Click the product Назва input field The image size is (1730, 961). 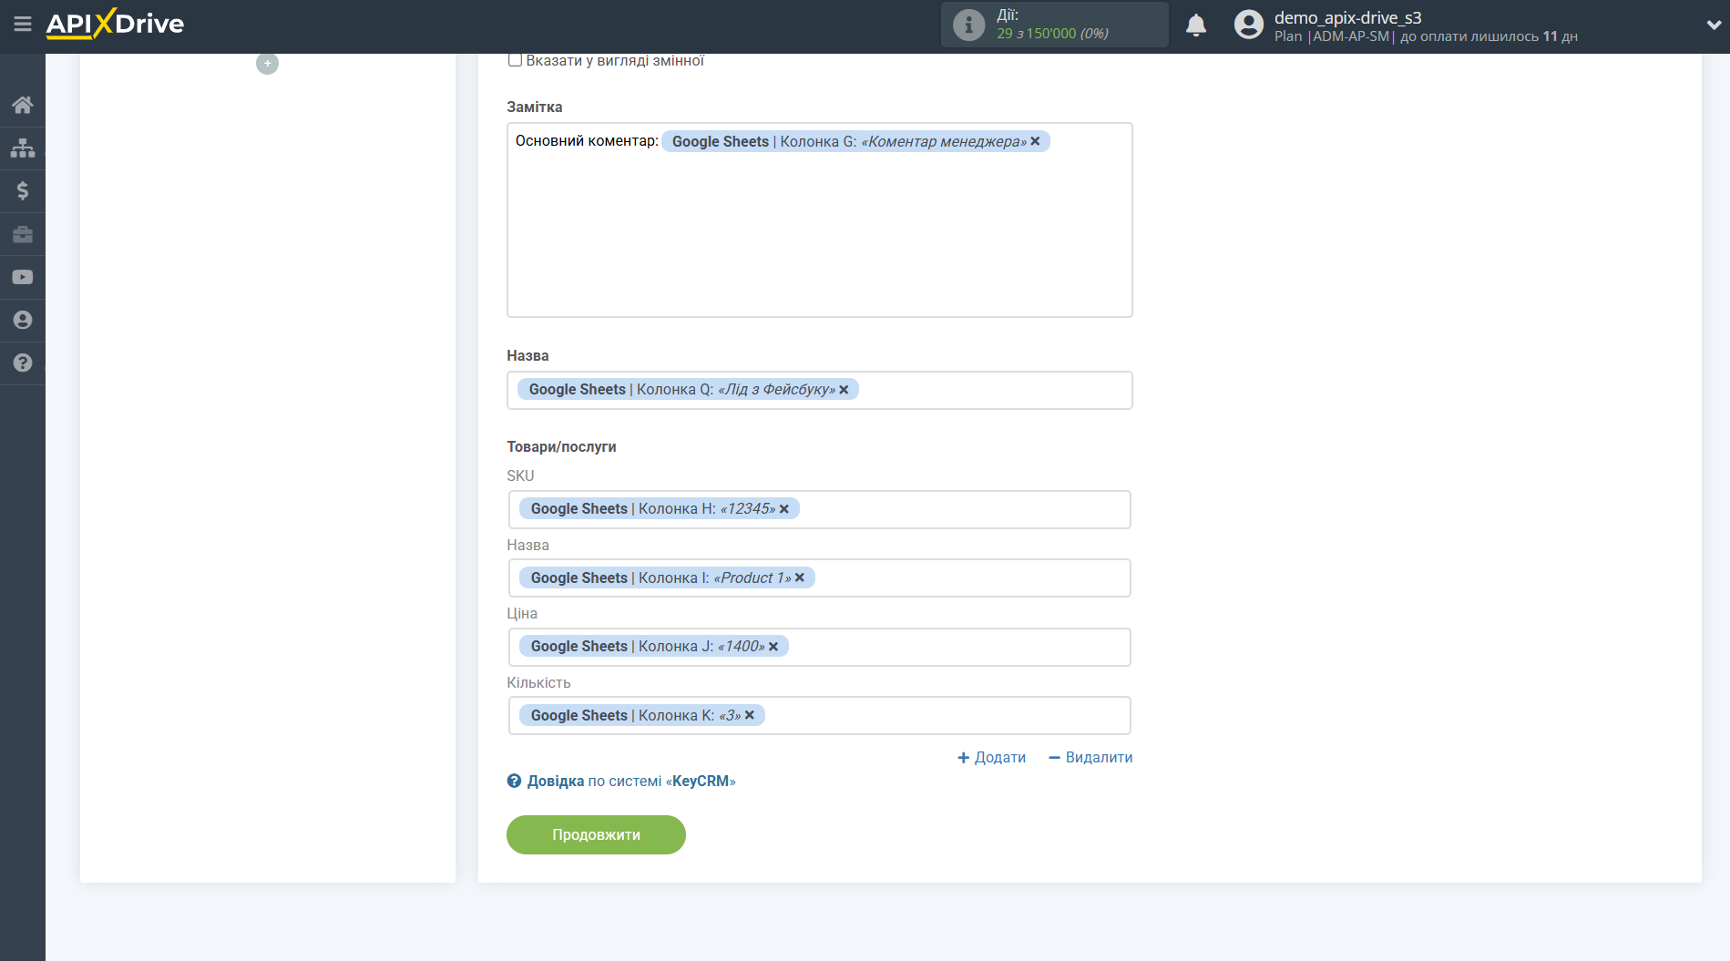[x=819, y=578]
